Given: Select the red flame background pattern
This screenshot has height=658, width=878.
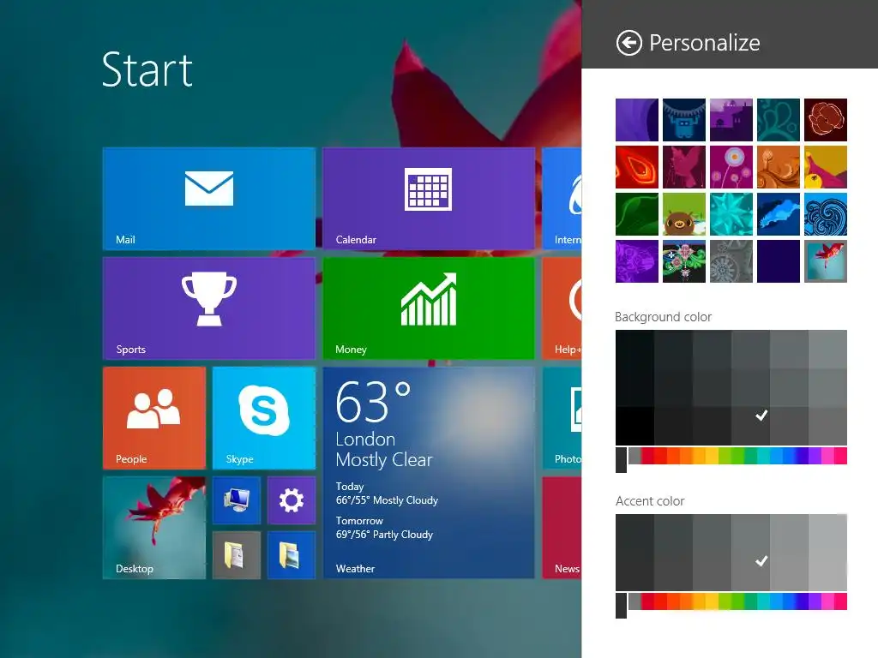Looking at the screenshot, I should tap(637, 167).
